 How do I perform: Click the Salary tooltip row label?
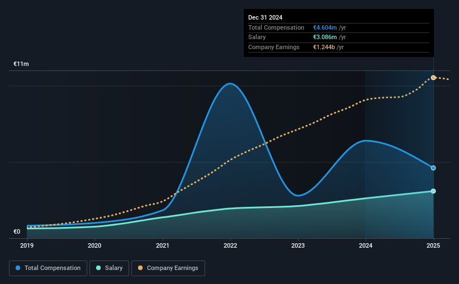click(257, 37)
